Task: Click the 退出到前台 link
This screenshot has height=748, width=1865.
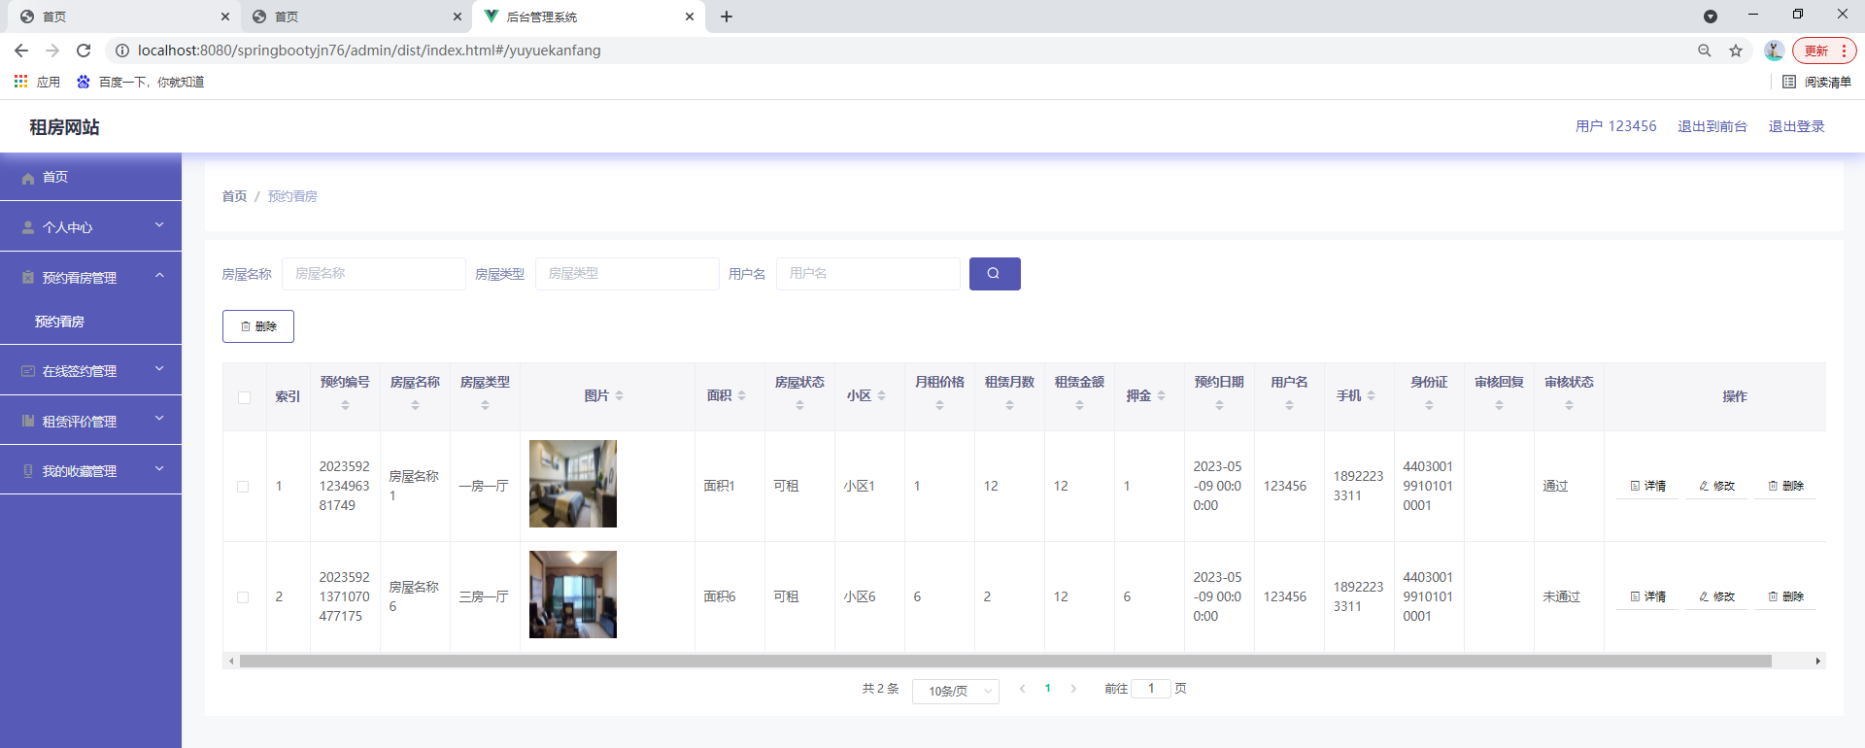Action: click(1712, 126)
